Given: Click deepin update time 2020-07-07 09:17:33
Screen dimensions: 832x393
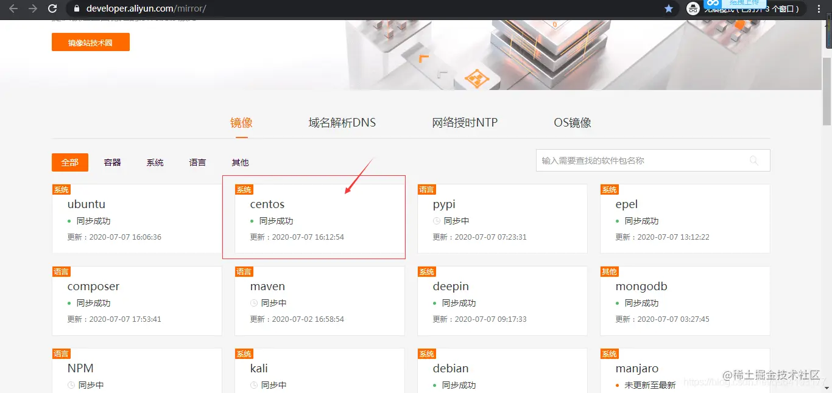Looking at the screenshot, I should pos(479,319).
